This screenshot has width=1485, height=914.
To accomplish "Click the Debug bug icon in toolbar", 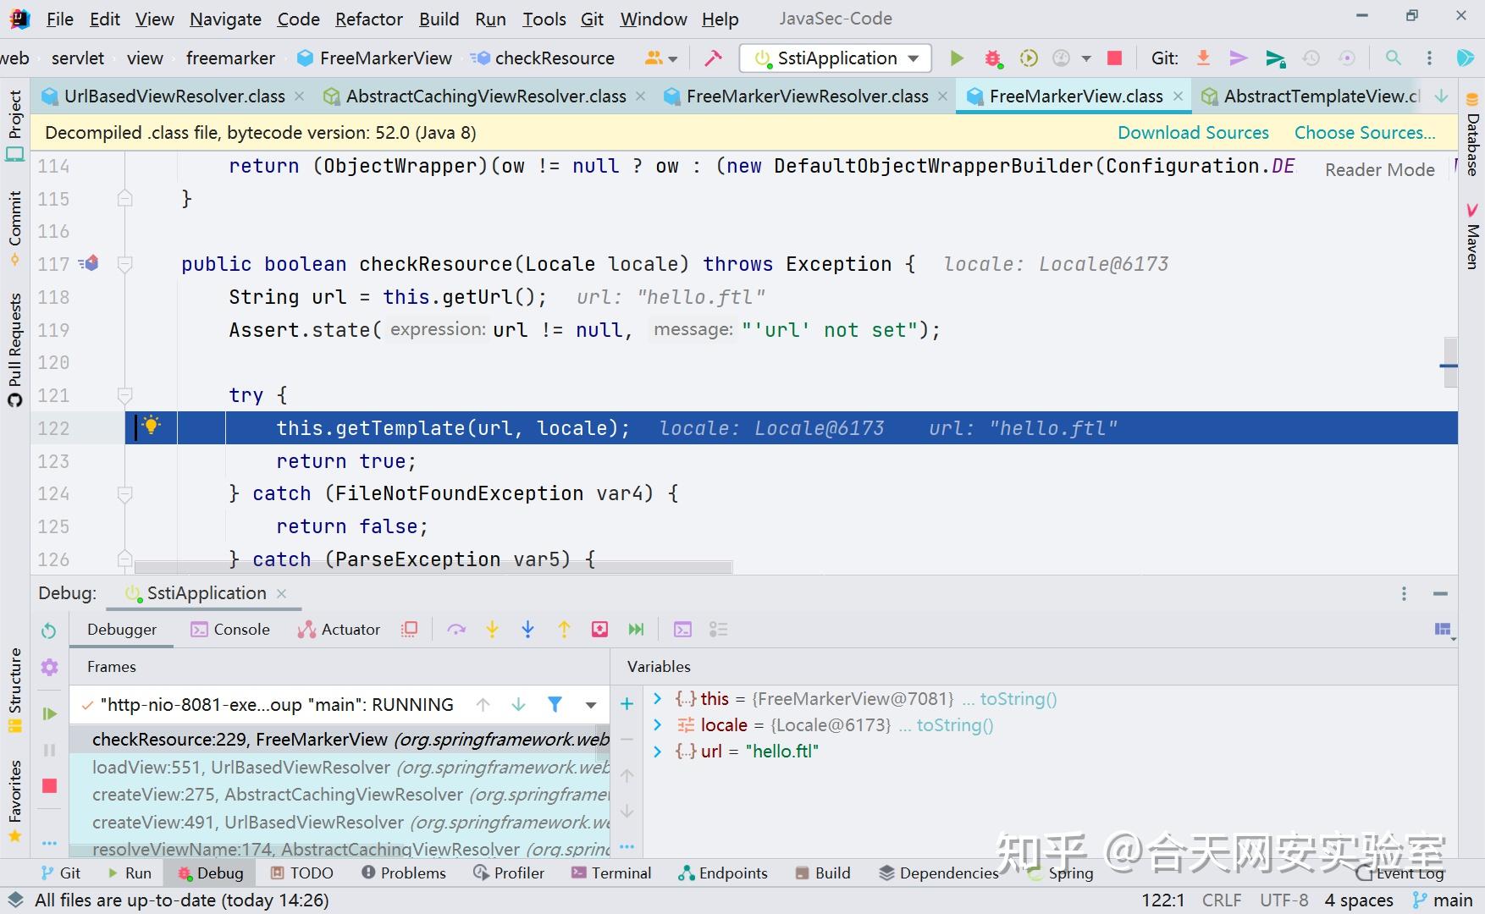I will point(992,58).
